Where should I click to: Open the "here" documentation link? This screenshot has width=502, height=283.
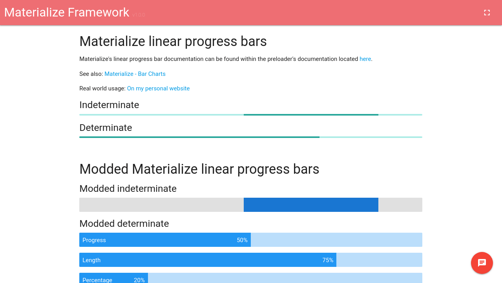point(365,59)
